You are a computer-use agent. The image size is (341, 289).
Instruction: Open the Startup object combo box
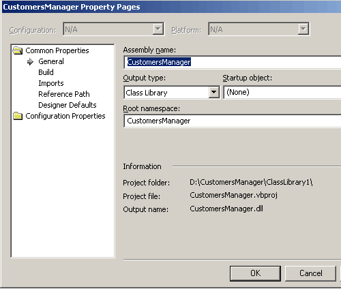point(282,92)
